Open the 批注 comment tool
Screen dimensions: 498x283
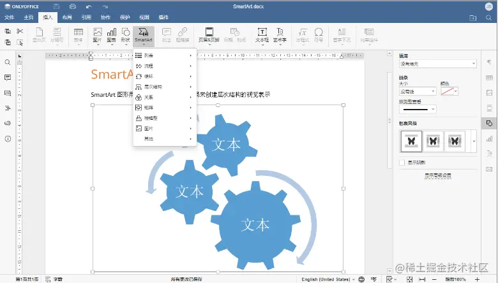[167, 35]
